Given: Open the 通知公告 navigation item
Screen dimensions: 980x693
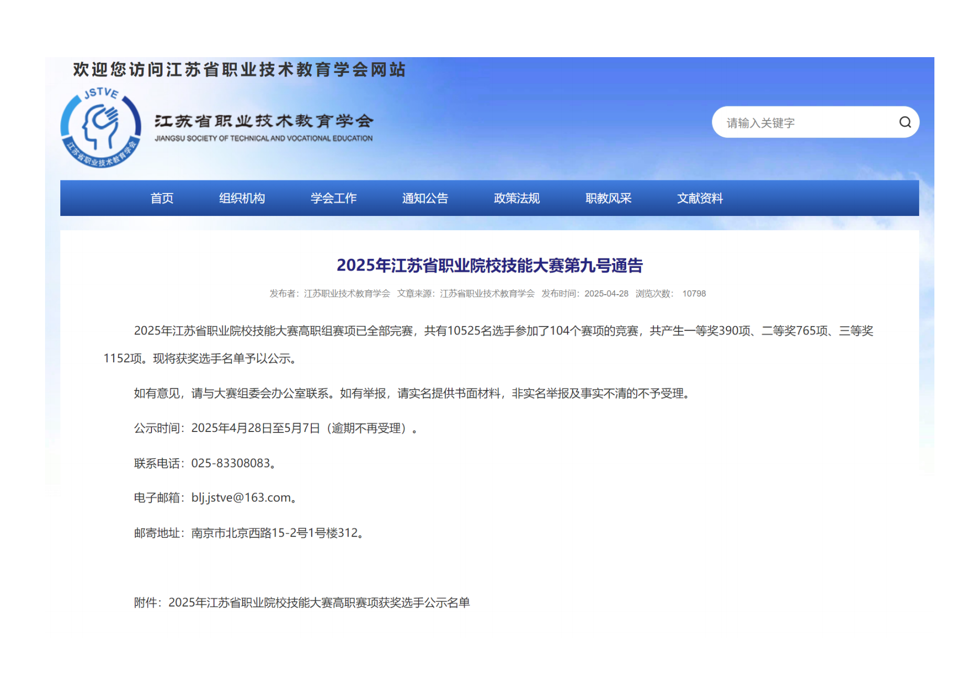Looking at the screenshot, I should tap(425, 198).
